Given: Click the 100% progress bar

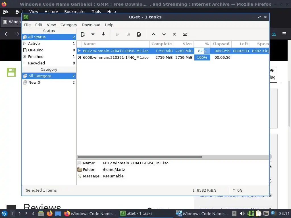Looking at the screenshot, I should point(202,57).
